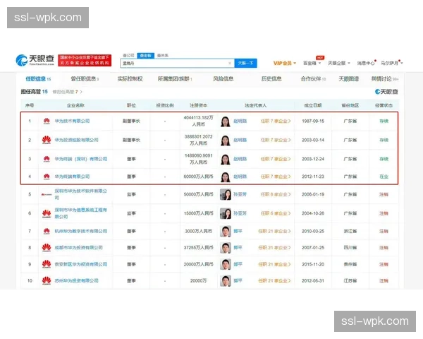Expand 任职 21 家企业 in row 10
Viewport: 423px width, 339px height.
point(274,280)
